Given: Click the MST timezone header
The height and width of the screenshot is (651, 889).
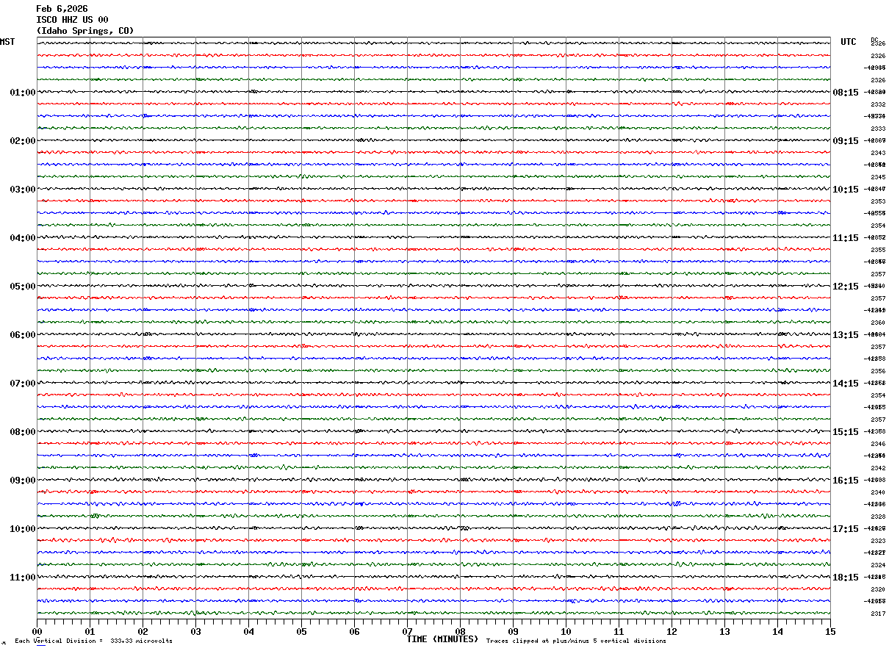Looking at the screenshot, I should 7,42.
